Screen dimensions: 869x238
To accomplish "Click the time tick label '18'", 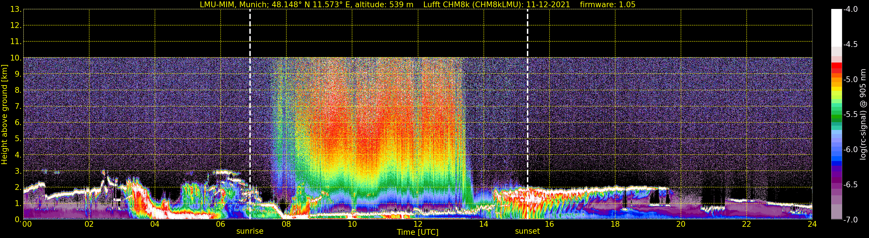I will click(x=615, y=224).
